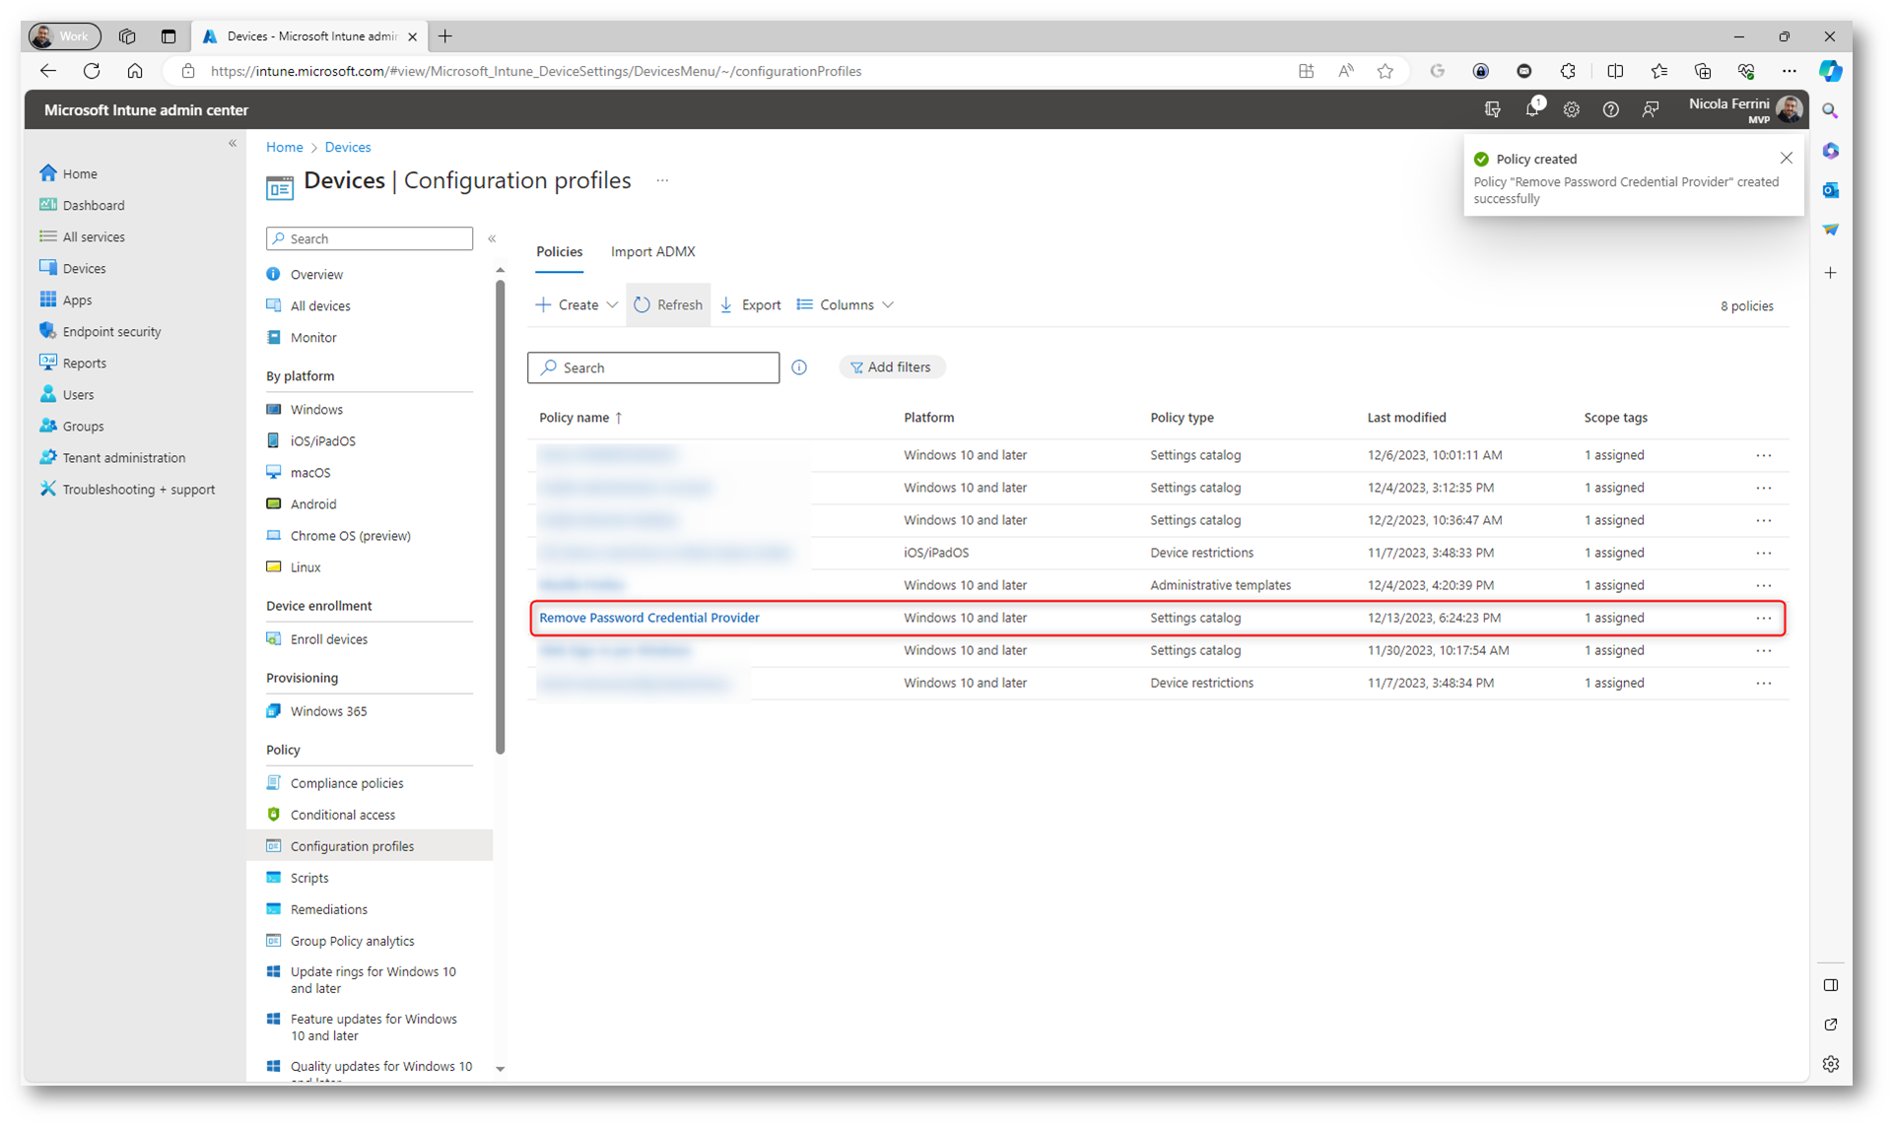This screenshot has width=1894, height=1127.
Task: Open Intune settings gear in header
Action: 1572,110
